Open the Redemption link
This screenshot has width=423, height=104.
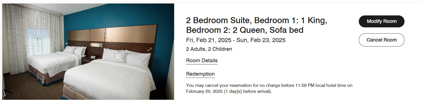[x=200, y=74]
